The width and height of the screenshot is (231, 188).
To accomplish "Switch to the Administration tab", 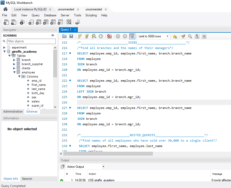I will point(13,112).
